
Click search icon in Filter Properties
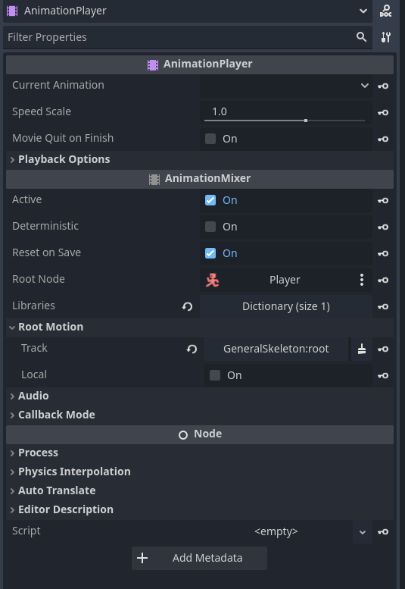[x=361, y=37]
